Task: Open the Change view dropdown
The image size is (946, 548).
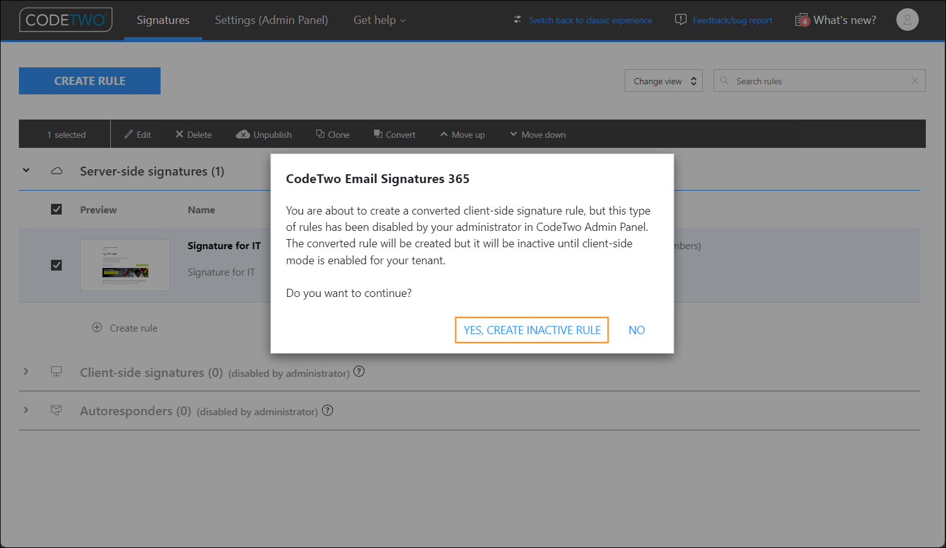Action: (x=663, y=81)
